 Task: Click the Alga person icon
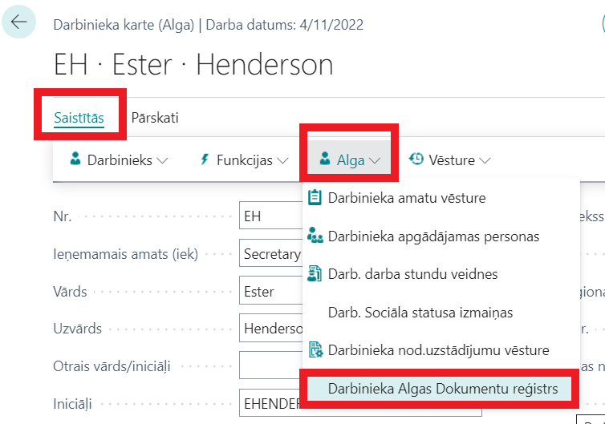pos(325,160)
